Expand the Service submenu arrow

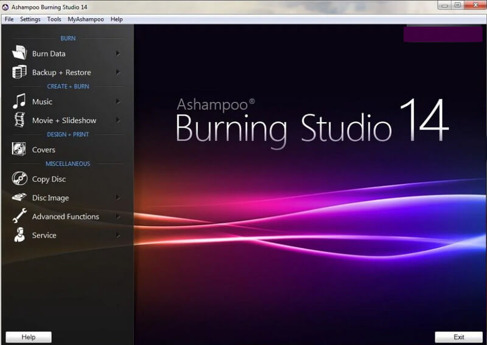pos(117,235)
